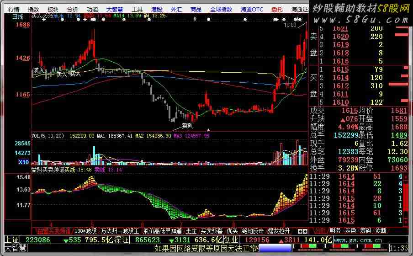Screen dimensions: 413x256
Task: Click the 总手 value 152299
Action: click(x=346, y=135)
